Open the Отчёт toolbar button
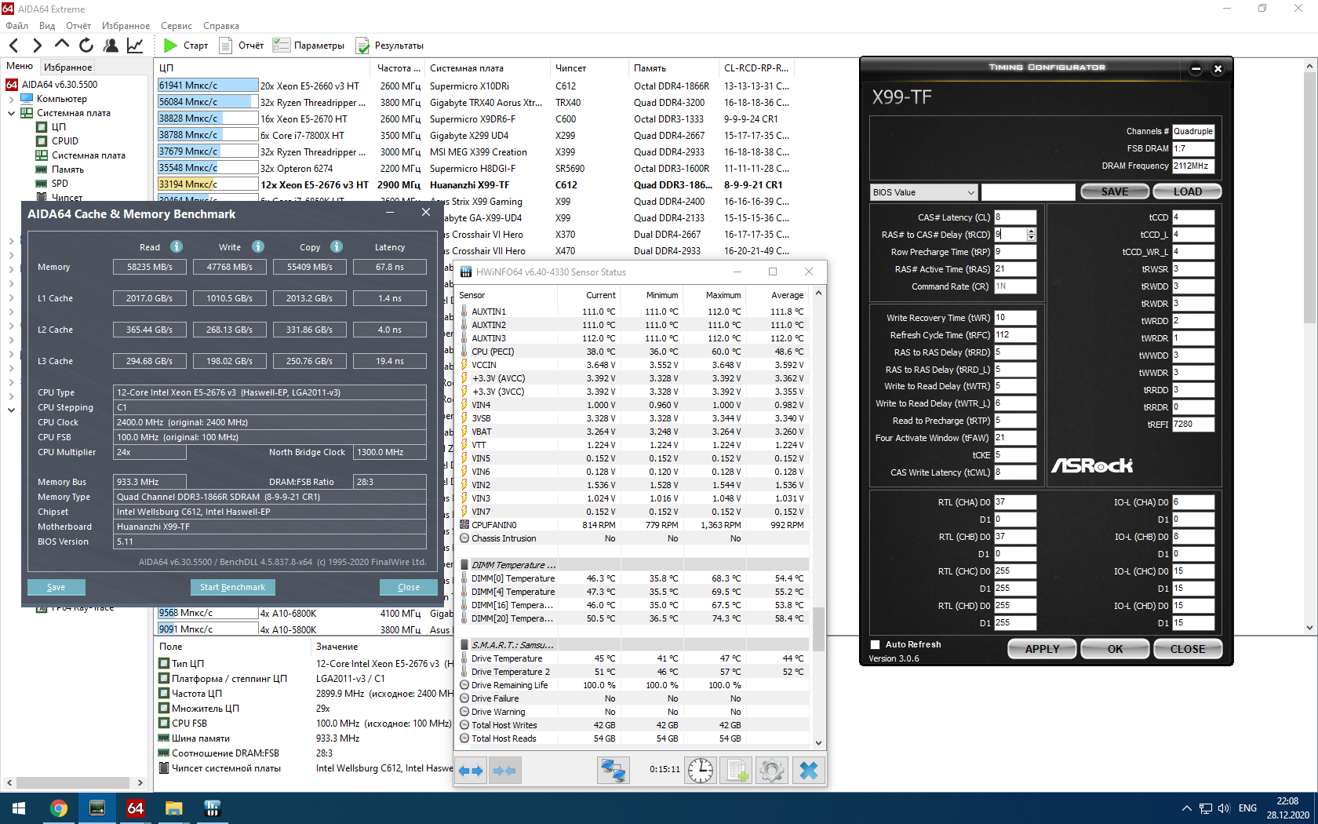The image size is (1318, 824). 242,46
